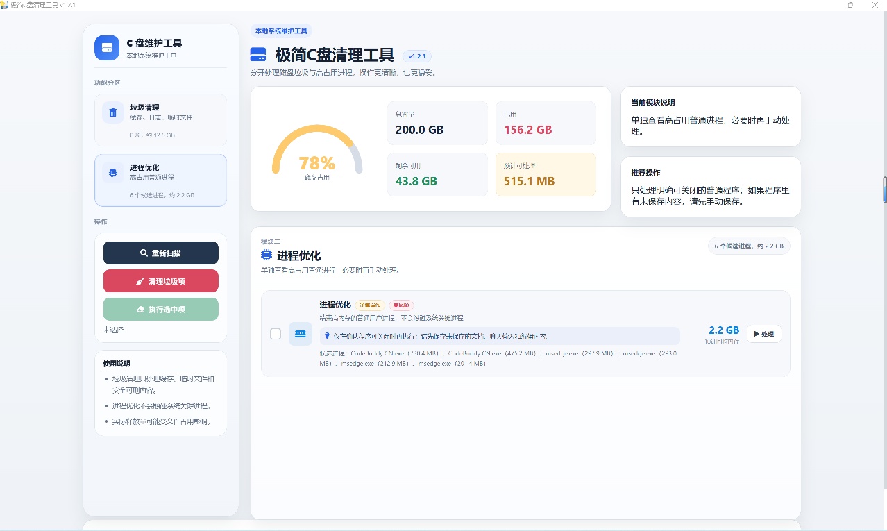This screenshot has height=531, width=887.
Task: Click the trash can icon of 垃圾清理
Action: [x=113, y=112]
